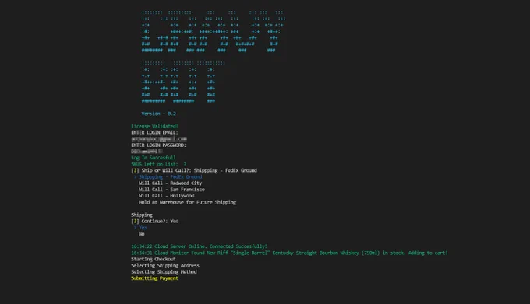The height and width of the screenshot is (304, 530).
Task: Click 'License Validated!' message
Action: pyautogui.click(x=154, y=127)
